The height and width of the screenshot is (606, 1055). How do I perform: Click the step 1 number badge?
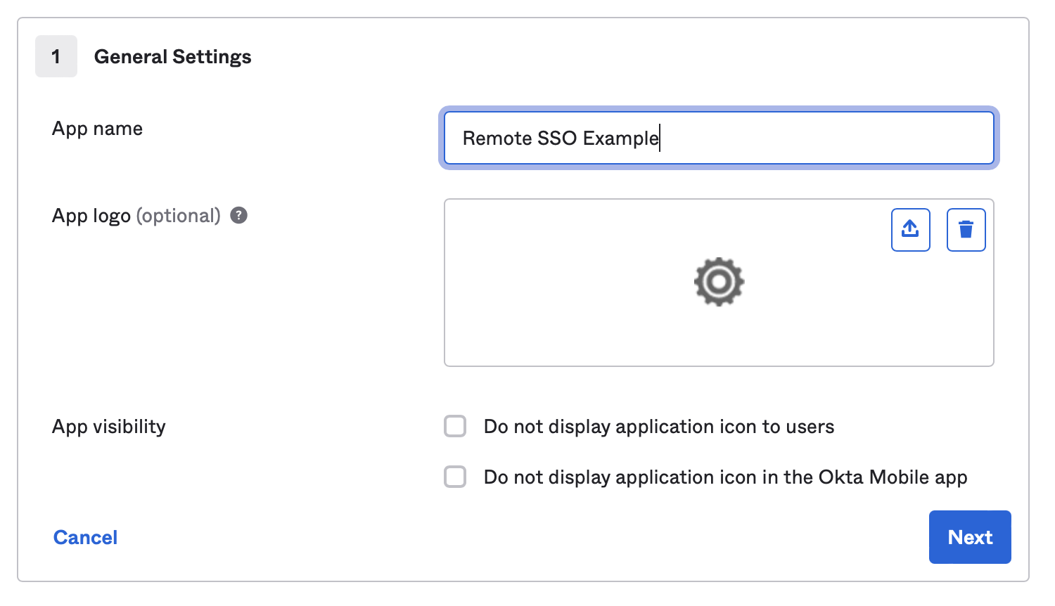pos(56,56)
